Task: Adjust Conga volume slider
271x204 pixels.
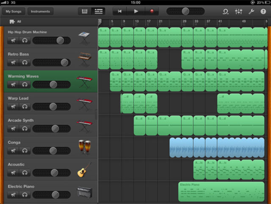Action: tap(52, 151)
